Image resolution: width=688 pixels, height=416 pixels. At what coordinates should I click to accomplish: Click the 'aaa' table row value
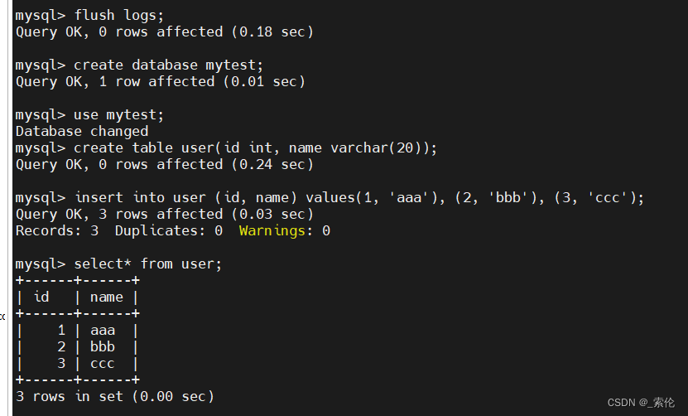click(x=103, y=330)
